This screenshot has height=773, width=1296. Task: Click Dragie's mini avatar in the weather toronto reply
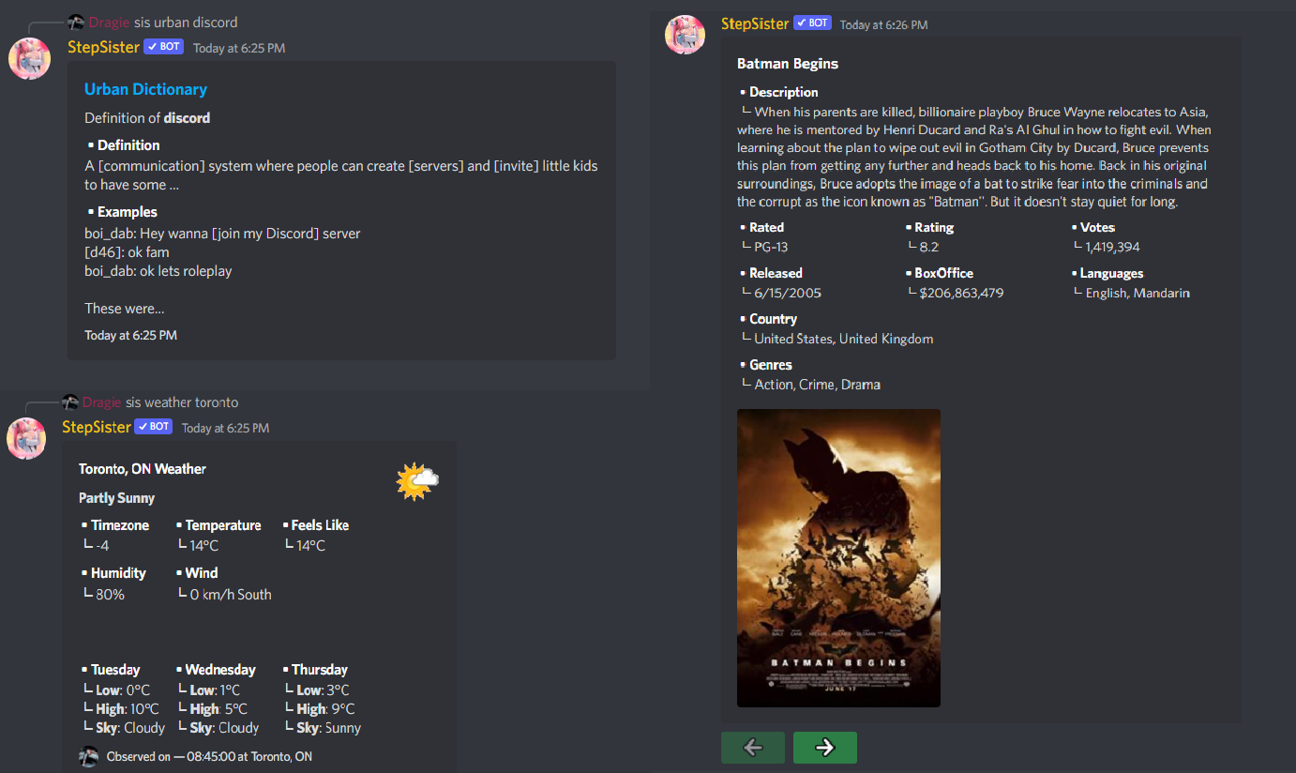click(70, 402)
